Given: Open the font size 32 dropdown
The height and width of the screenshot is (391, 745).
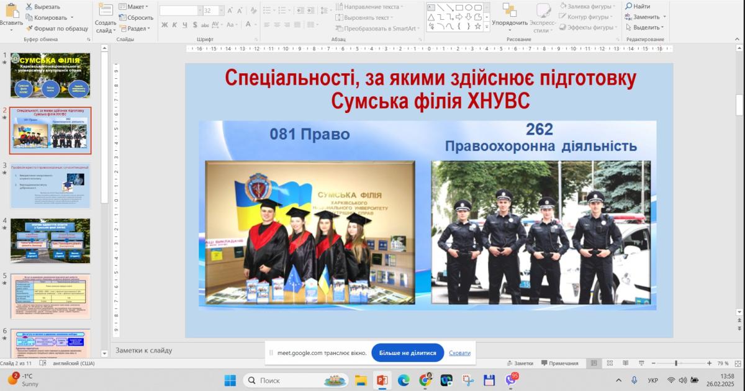Looking at the screenshot, I should point(222,11).
